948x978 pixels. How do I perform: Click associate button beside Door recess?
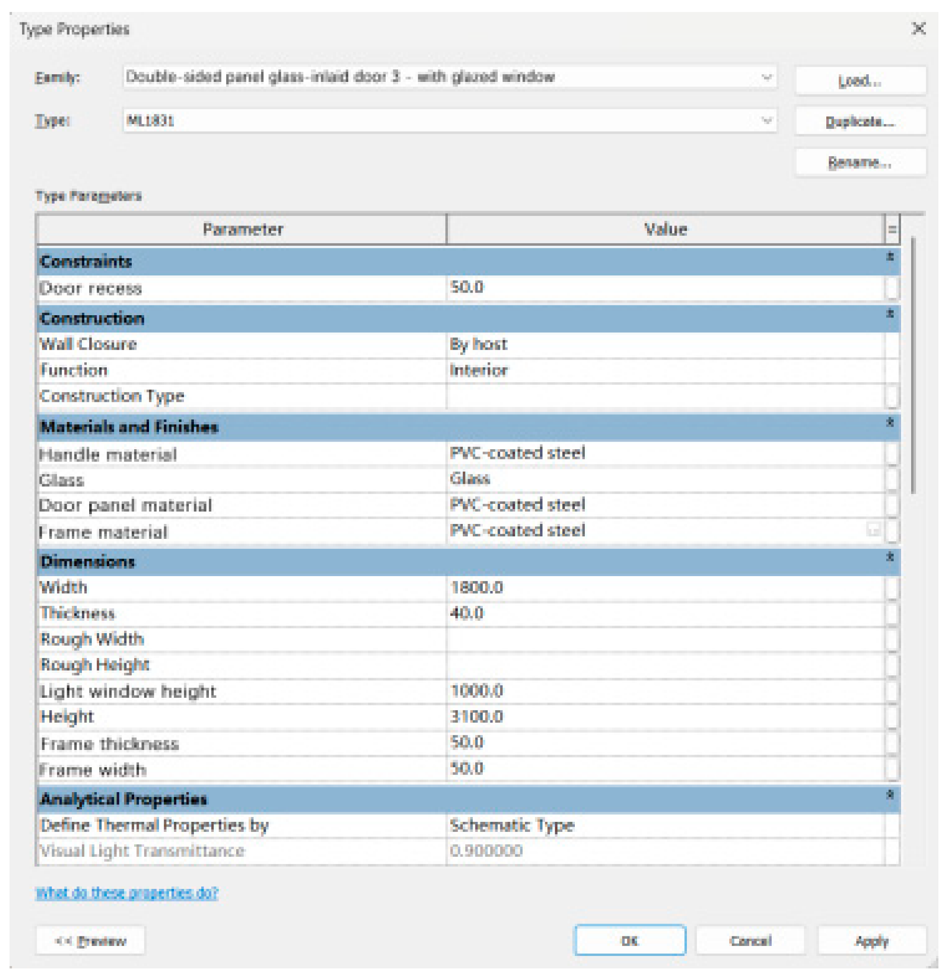click(892, 288)
